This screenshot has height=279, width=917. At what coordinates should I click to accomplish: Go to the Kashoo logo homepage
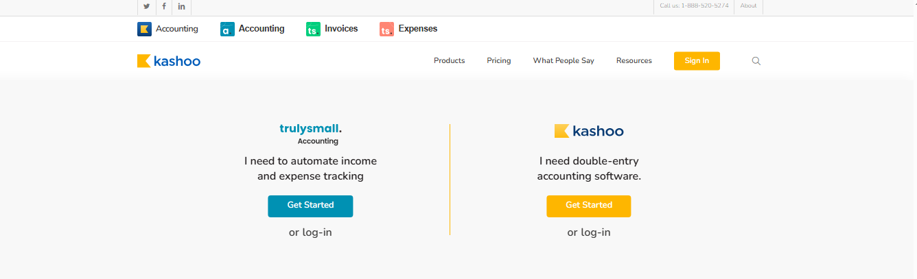(169, 61)
